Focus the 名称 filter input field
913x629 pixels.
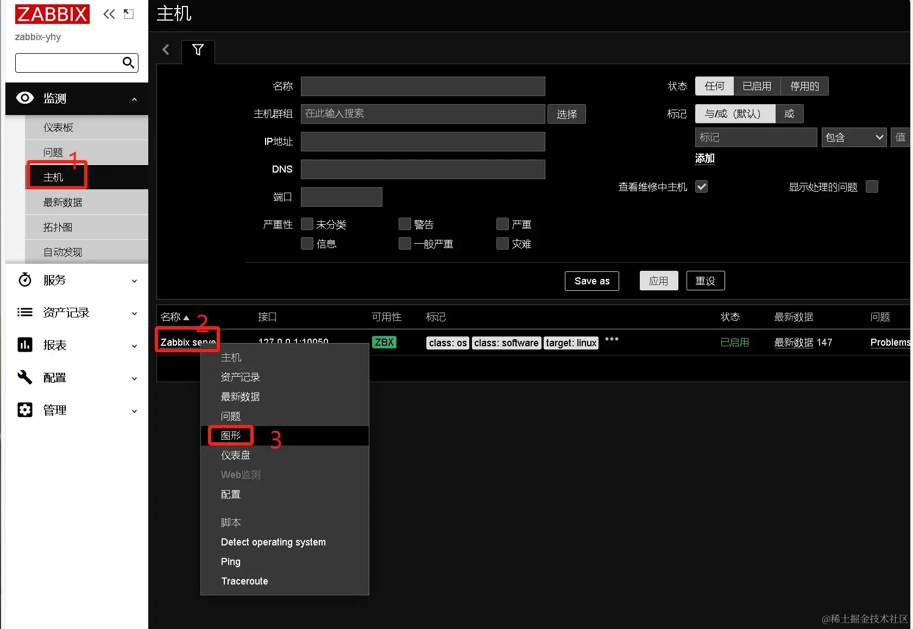pyautogui.click(x=423, y=86)
